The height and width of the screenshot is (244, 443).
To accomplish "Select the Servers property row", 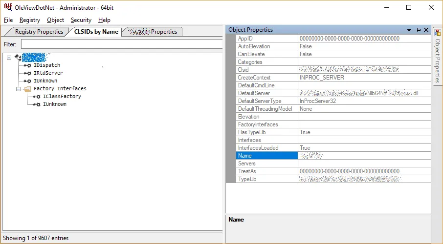I will [333, 163].
